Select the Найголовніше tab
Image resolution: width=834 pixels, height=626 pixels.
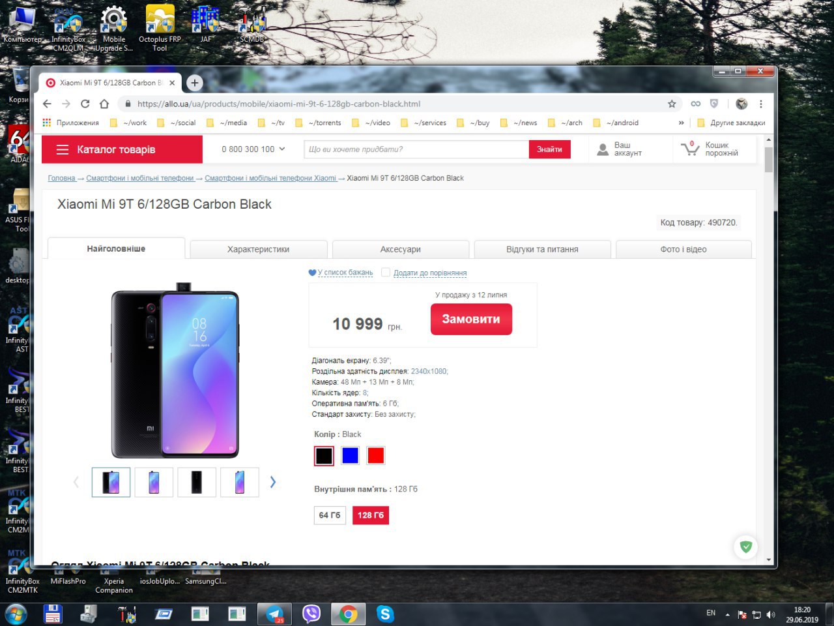pos(117,248)
